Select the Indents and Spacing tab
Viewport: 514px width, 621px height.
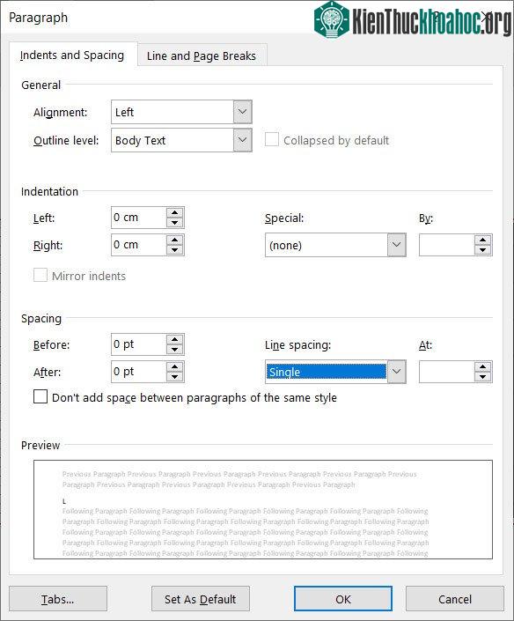72,55
